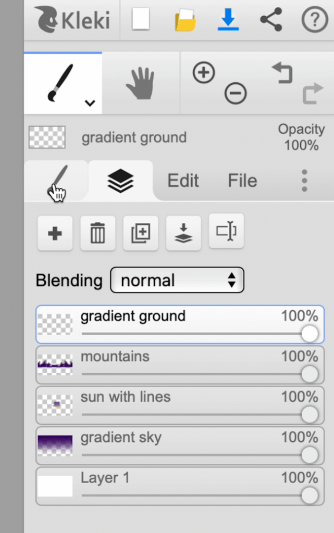334x533 pixels.
Task: Duplicate the selected layer
Action: 141,233
